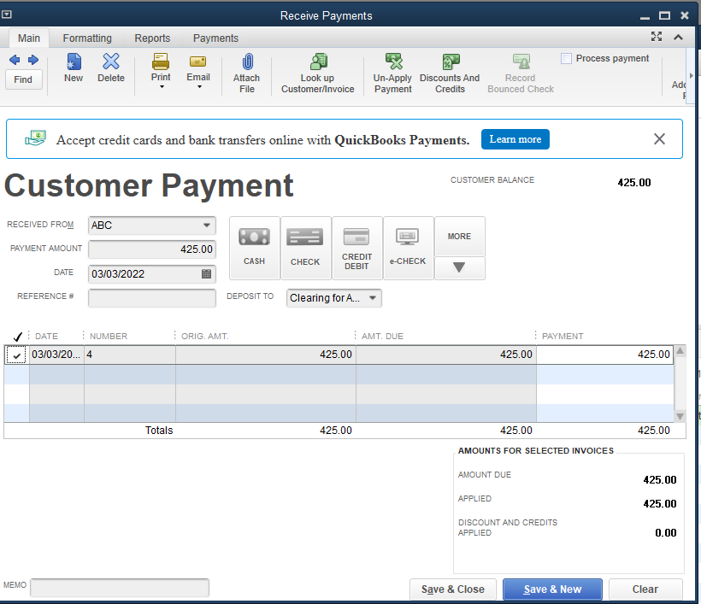701x604 pixels.
Task: Expand the Email dropdown arrow
Action: [199, 87]
